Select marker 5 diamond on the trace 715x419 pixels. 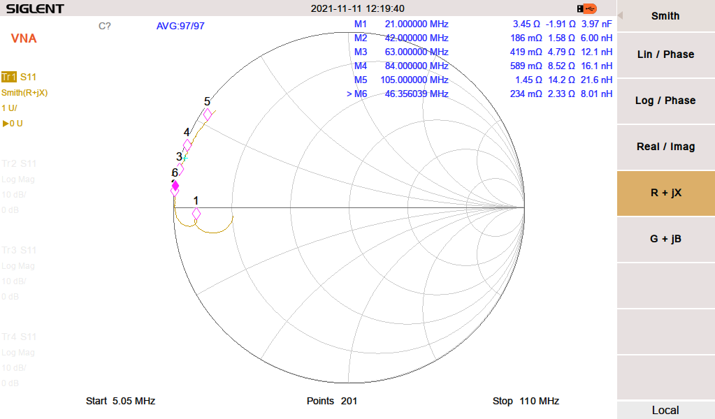point(208,115)
